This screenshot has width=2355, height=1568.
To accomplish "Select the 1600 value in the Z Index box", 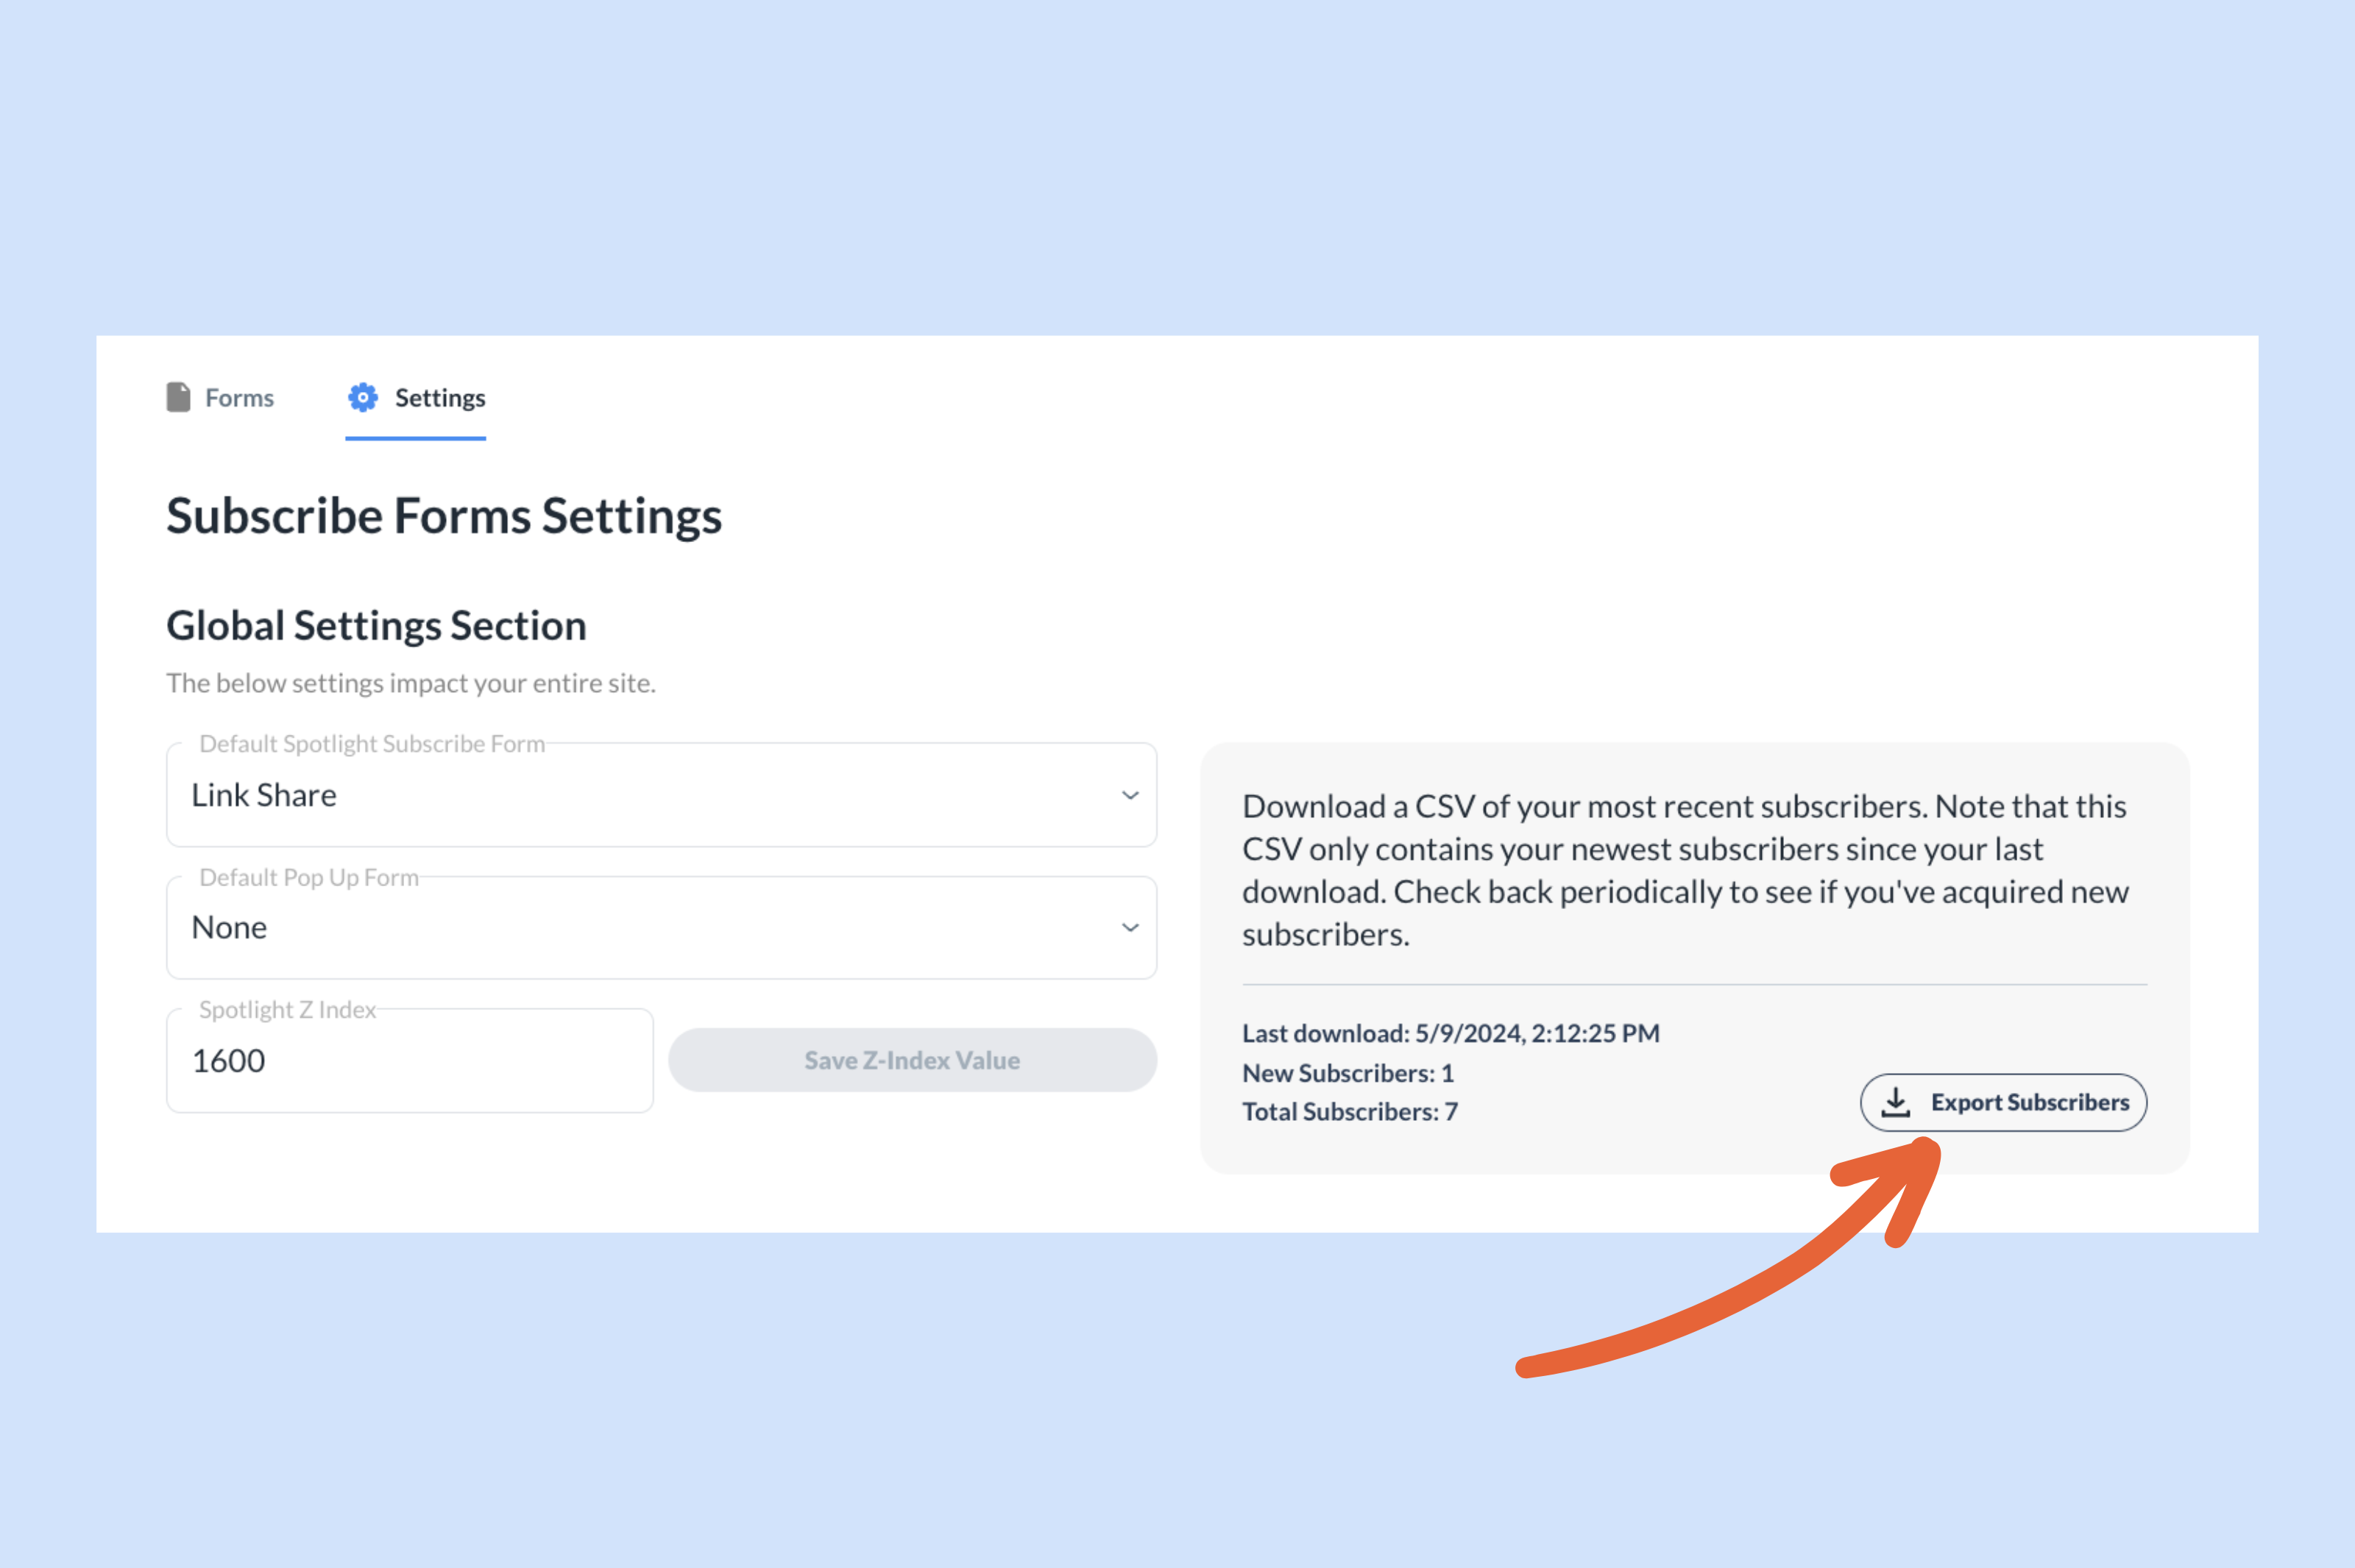I will point(227,1060).
